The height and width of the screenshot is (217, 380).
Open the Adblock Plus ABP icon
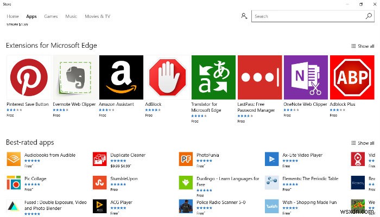352,77
